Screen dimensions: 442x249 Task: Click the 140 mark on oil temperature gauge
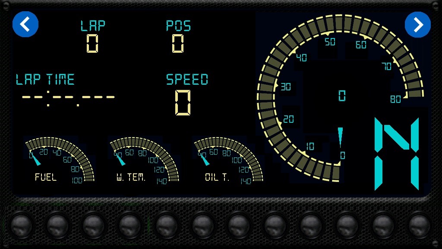point(246,181)
